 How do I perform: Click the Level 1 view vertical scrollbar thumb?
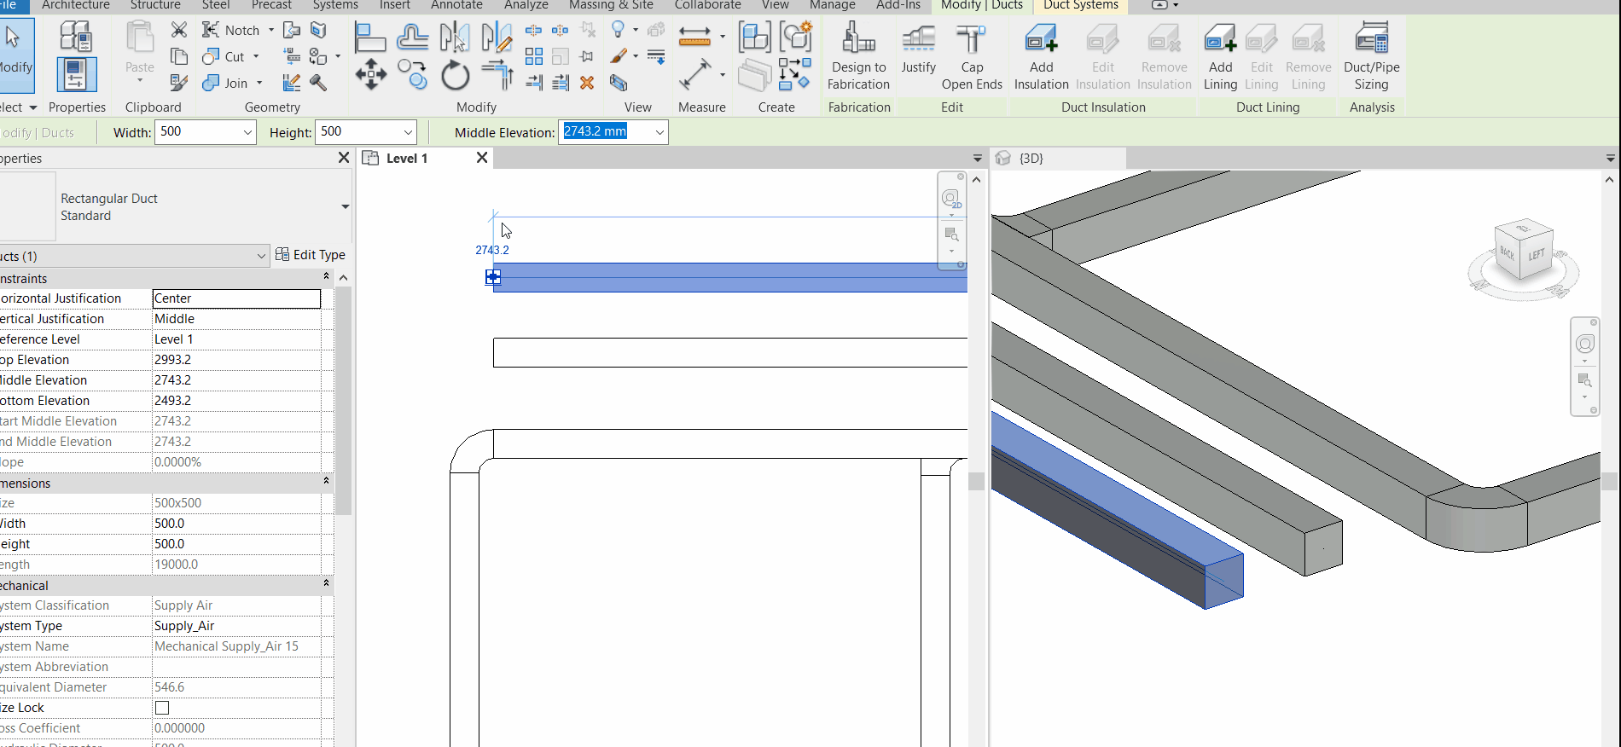click(977, 481)
